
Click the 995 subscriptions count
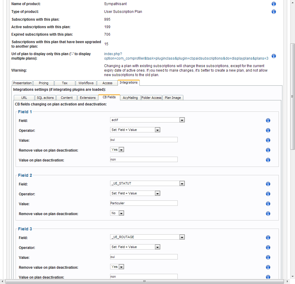coord(107,19)
